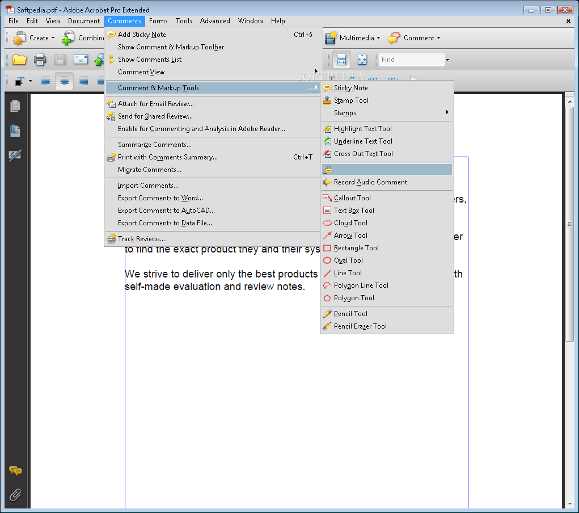Click the Open folder toolbar icon
Screen dimensions: 579x513
pyautogui.click(x=19, y=60)
